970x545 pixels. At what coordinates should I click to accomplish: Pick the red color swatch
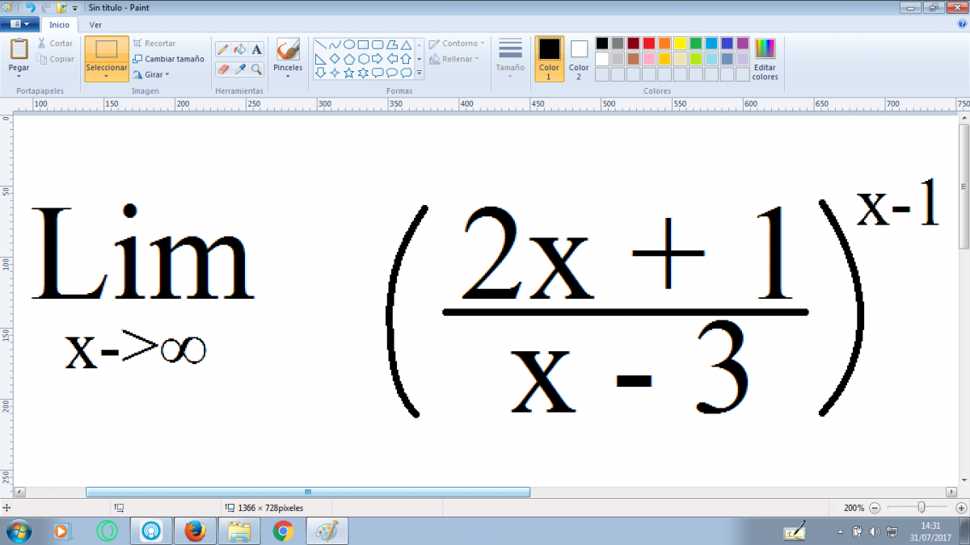tap(648, 44)
